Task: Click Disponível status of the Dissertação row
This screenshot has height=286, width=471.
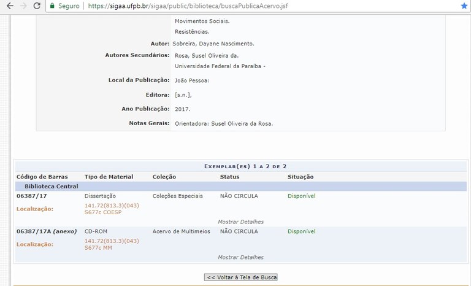Action: pos(301,196)
